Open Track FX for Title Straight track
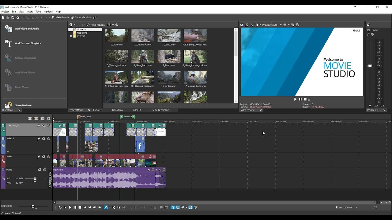This screenshot has width=392, height=220. 39,126
